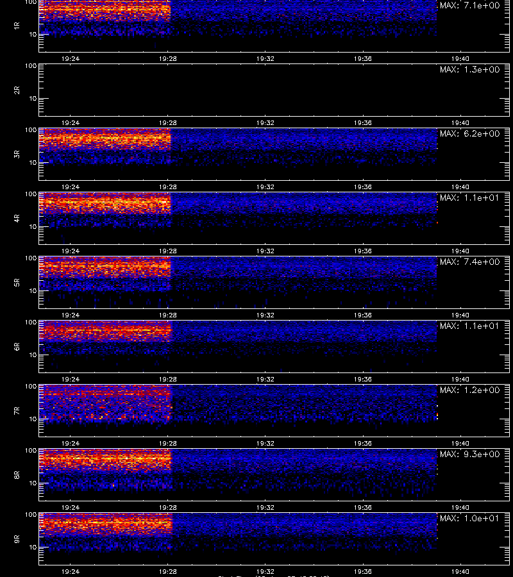
Task: Select the MAX: 9.3e+00 readout
Action: 469,454
